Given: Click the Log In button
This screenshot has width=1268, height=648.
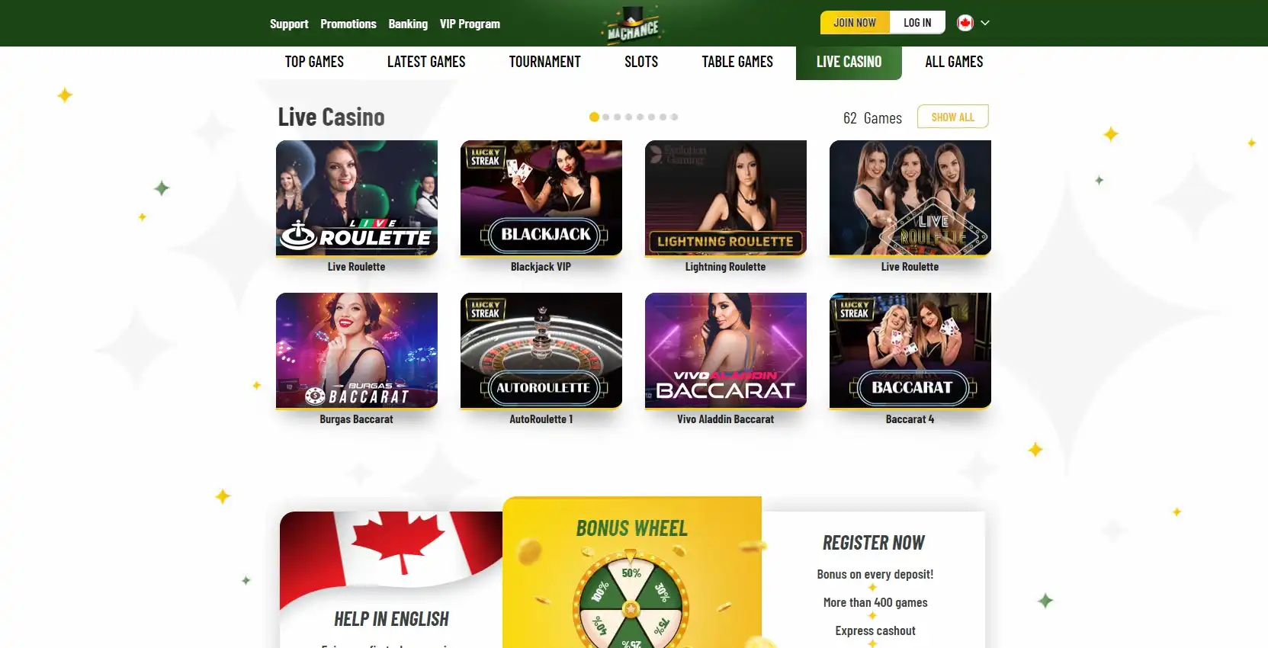Looking at the screenshot, I should (917, 23).
